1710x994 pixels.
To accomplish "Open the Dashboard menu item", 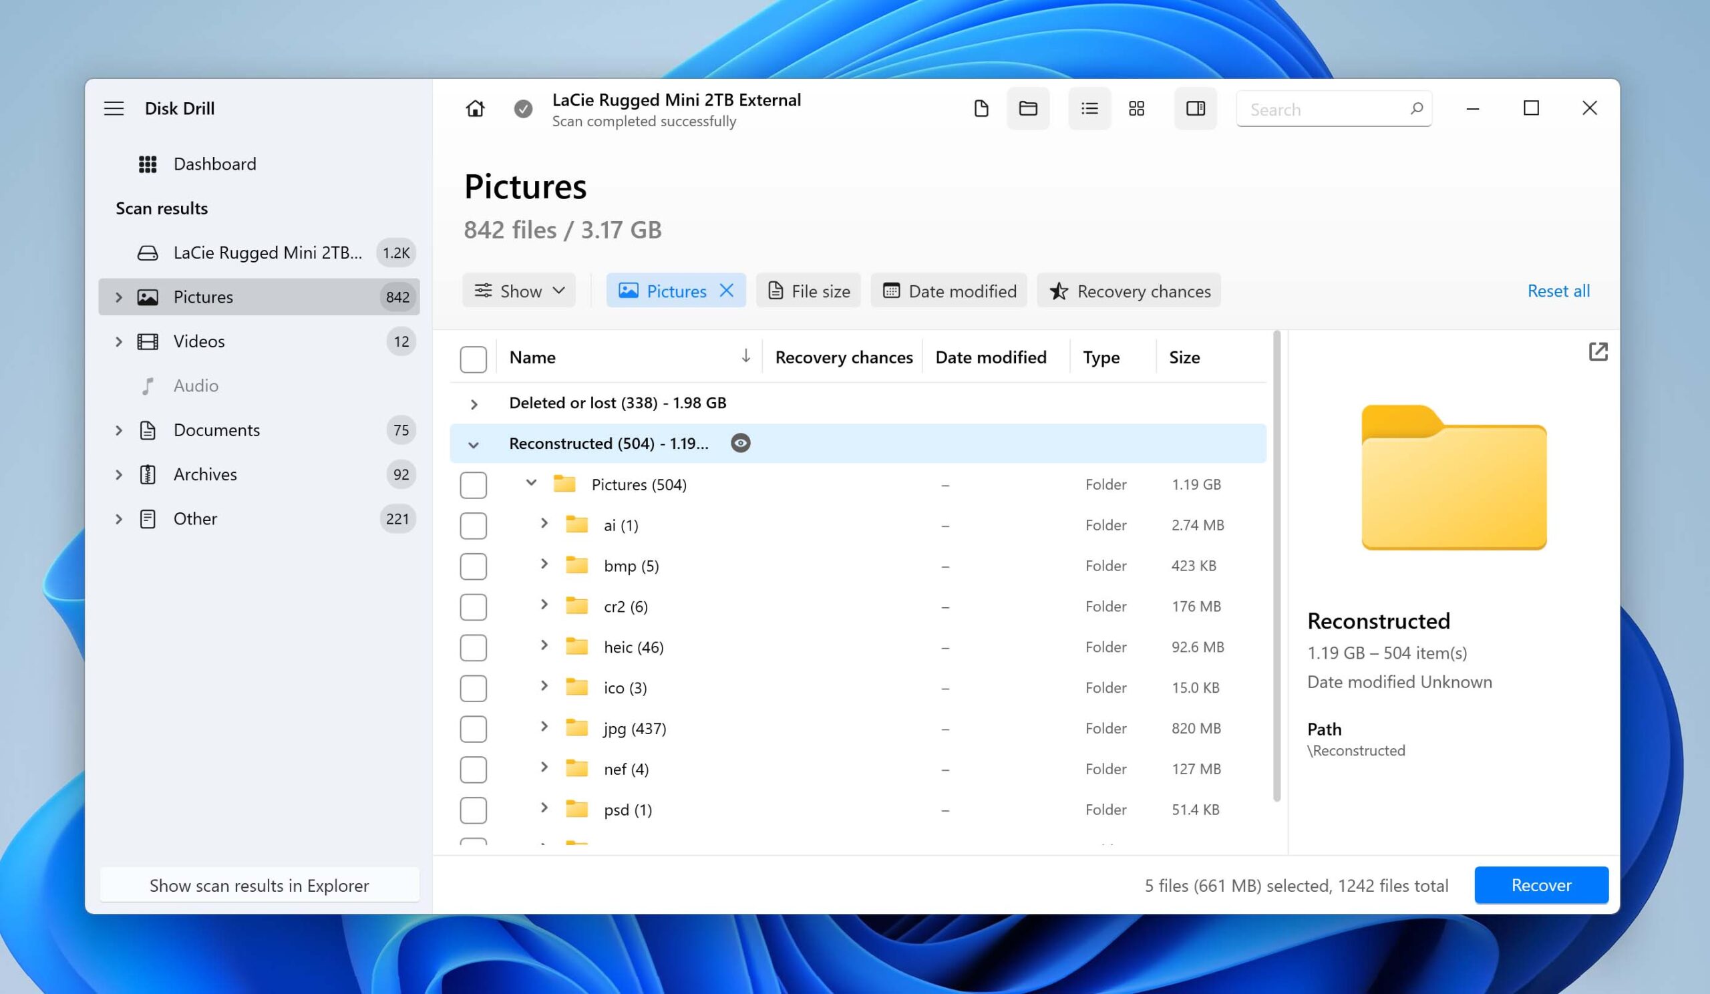I will point(215,163).
